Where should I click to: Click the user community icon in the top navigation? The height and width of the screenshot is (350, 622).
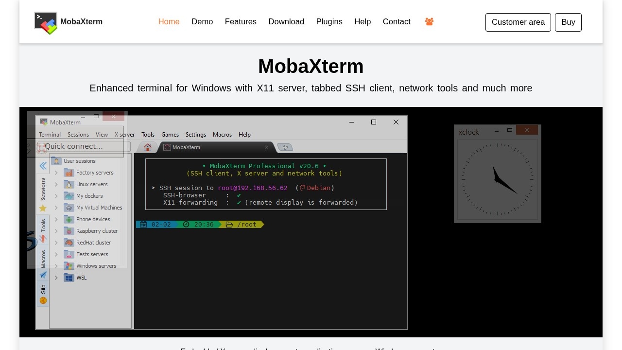coord(429,21)
